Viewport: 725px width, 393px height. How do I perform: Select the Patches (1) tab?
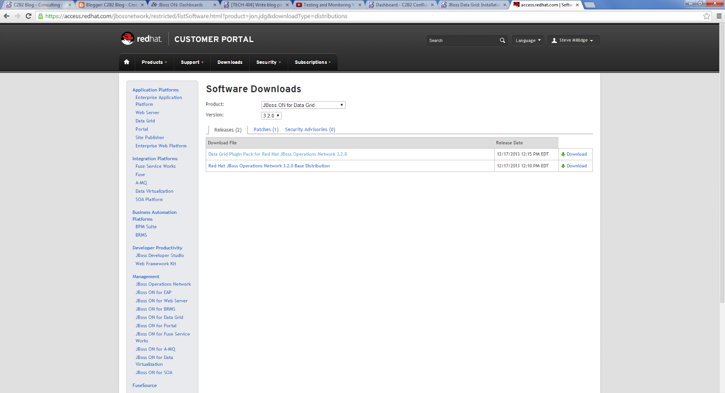(266, 130)
